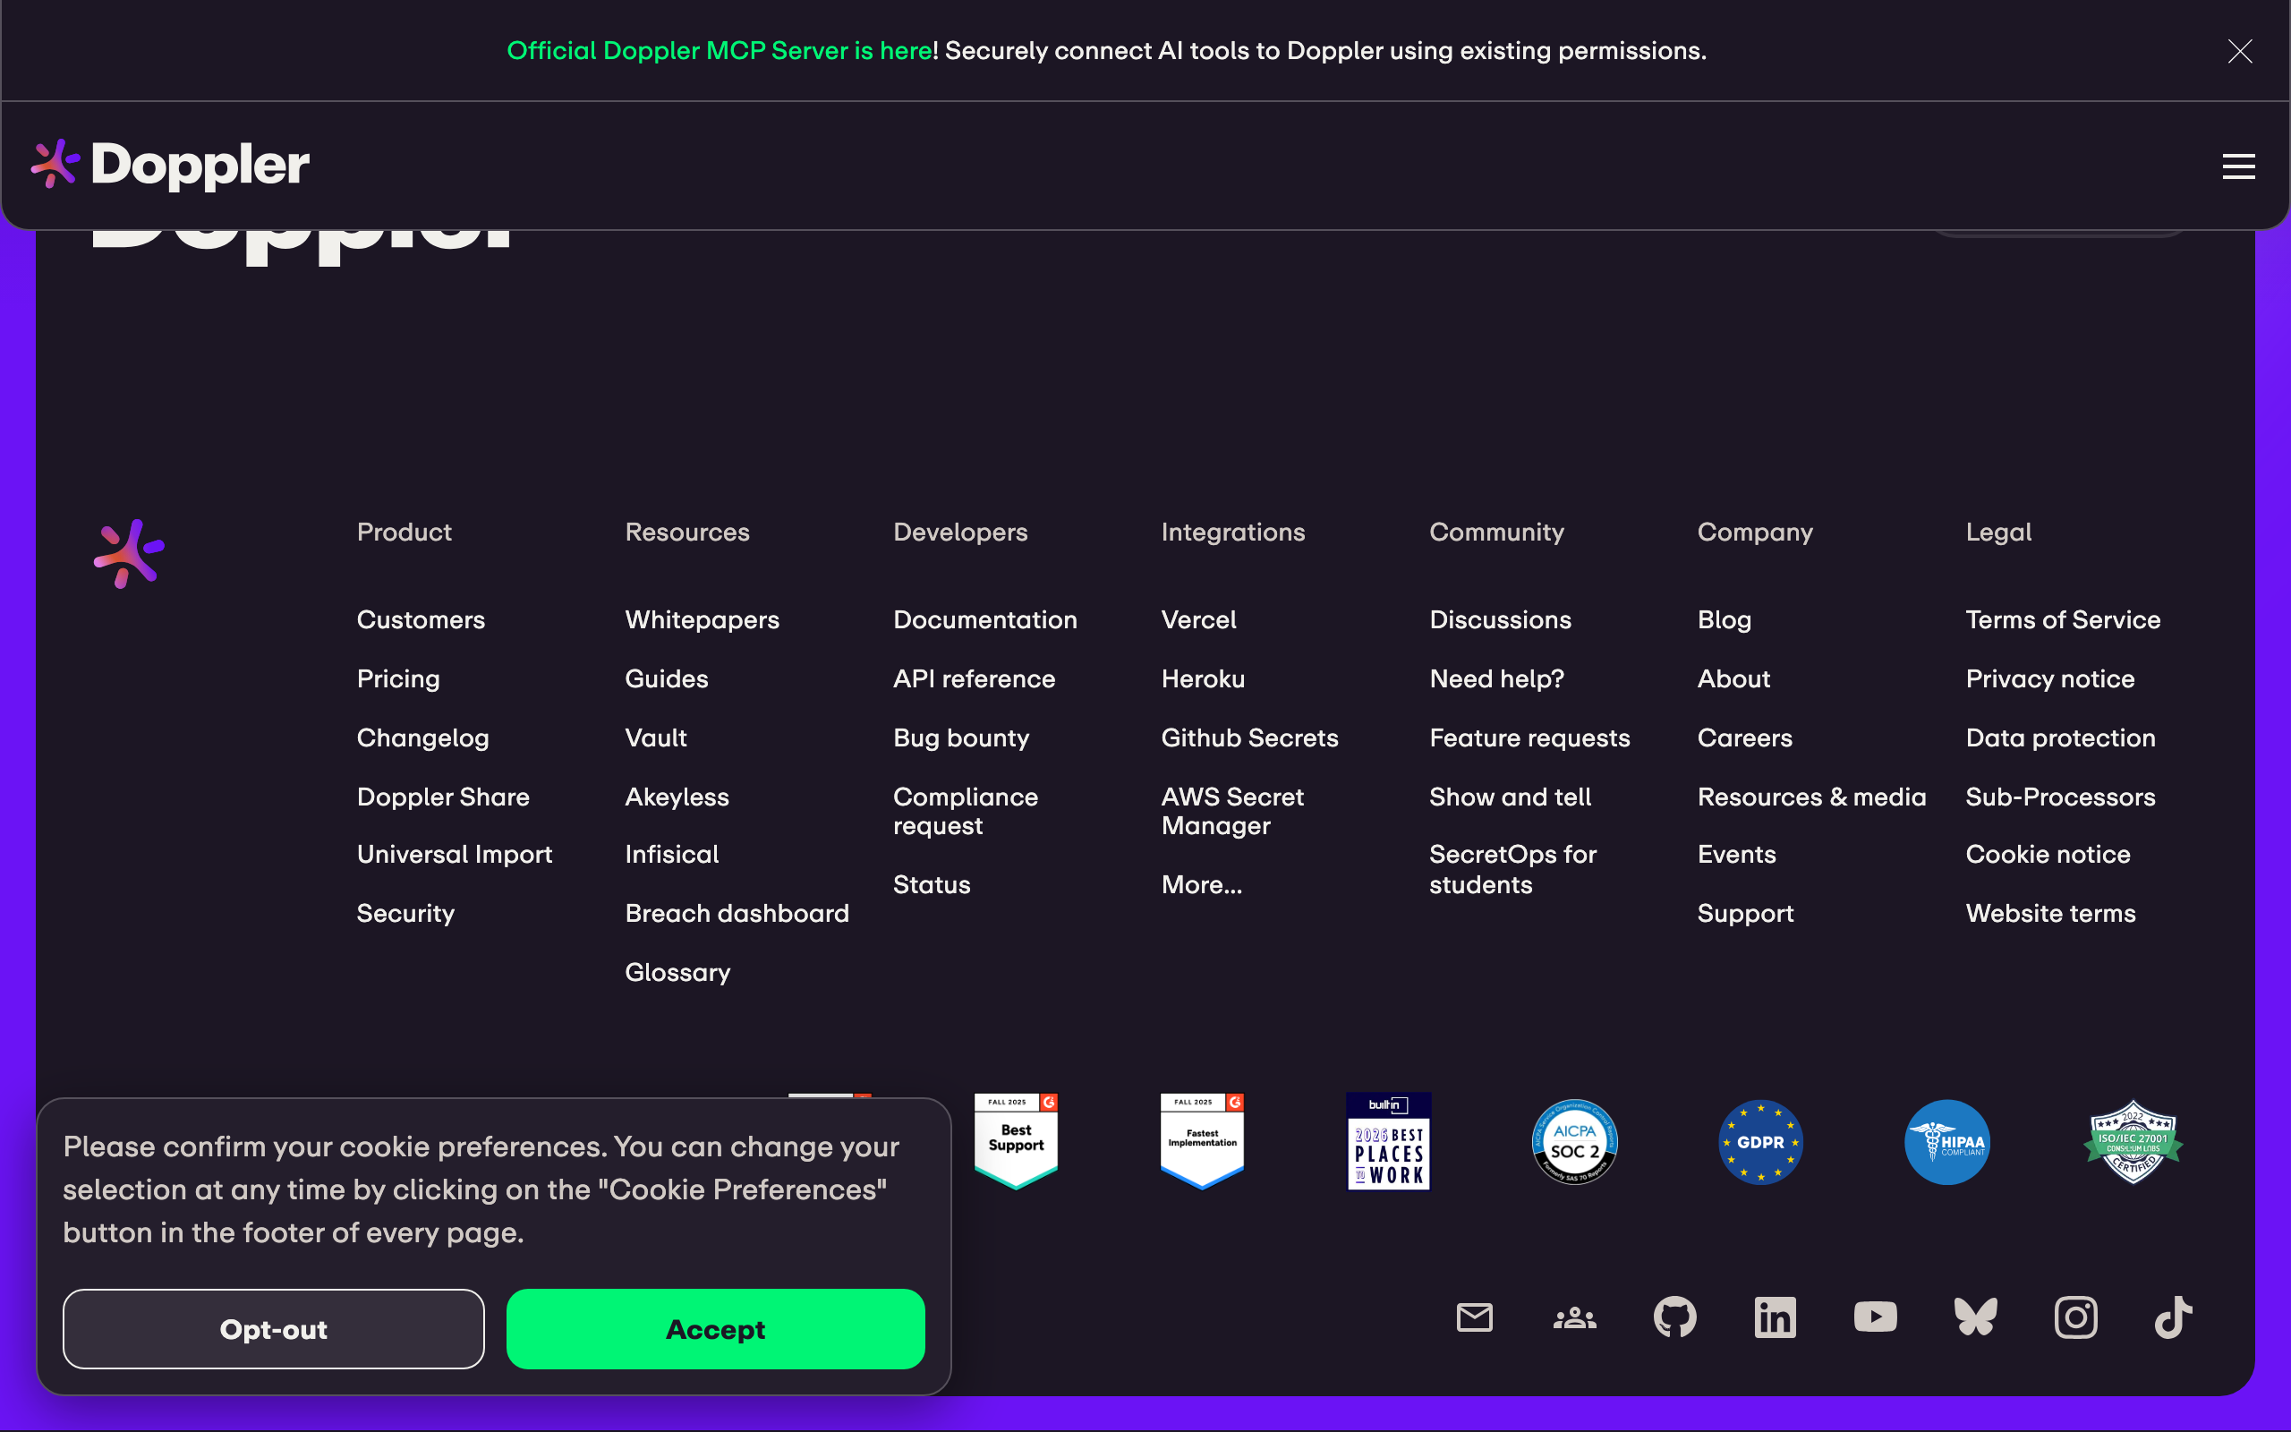Open the GitHub icon in the footer

tap(1674, 1317)
